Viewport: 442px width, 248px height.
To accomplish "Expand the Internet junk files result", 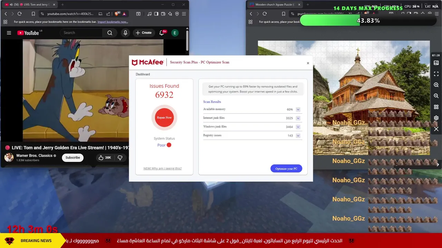I will [298, 118].
